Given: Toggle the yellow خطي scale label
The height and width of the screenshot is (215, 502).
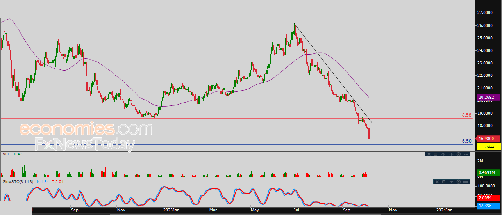Looking at the screenshot, I should pos(489,146).
